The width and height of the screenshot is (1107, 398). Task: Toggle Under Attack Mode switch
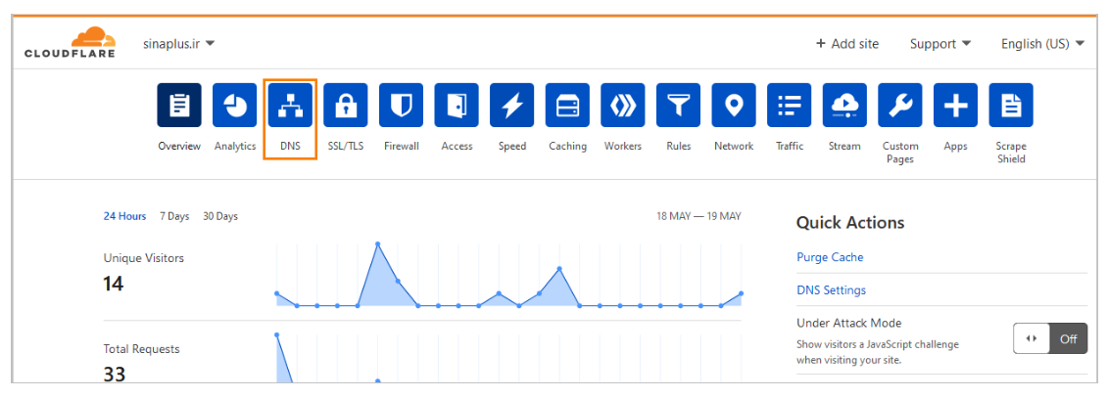tap(1050, 338)
